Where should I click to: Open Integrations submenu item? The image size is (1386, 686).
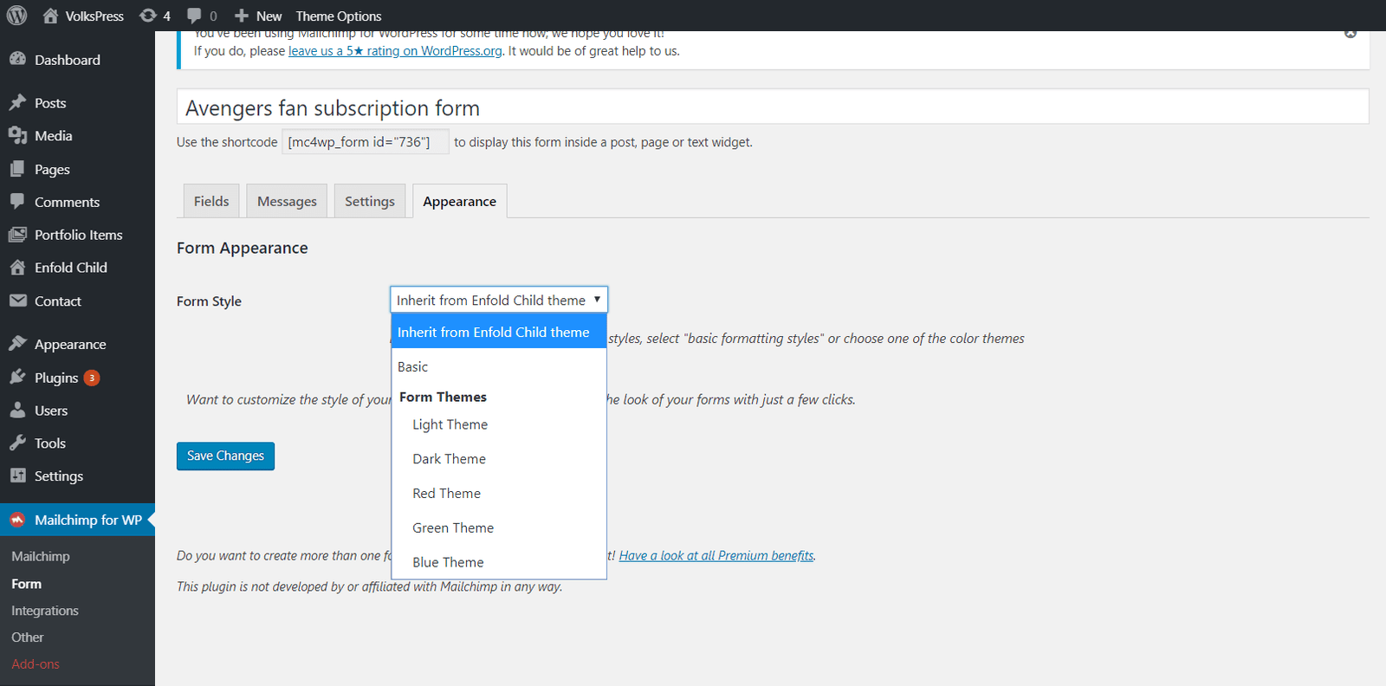tap(45, 611)
